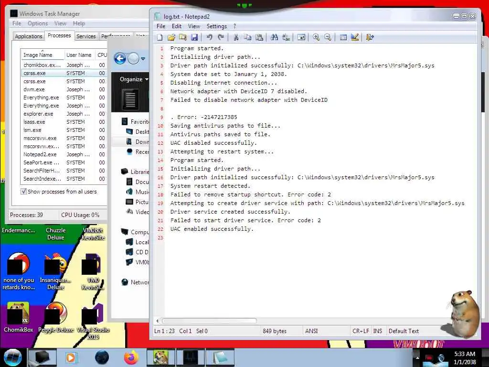
Task: Zoom out with the magnifier minus icon
Action: (328, 37)
